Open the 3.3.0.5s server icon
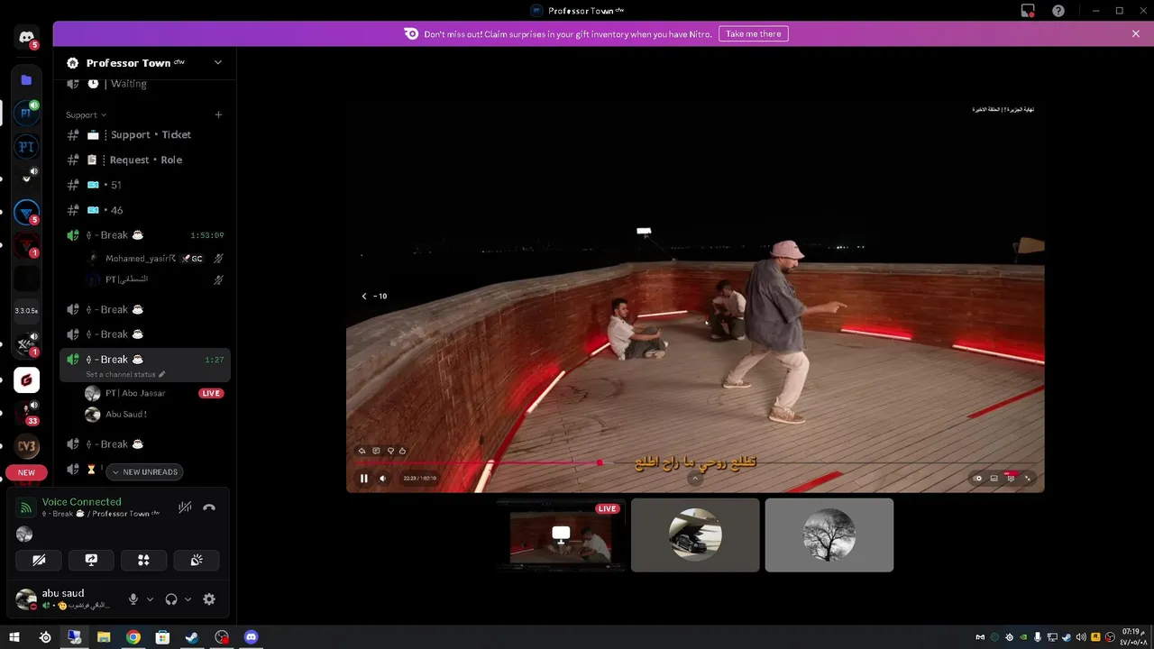The height and width of the screenshot is (649, 1154). 26,311
